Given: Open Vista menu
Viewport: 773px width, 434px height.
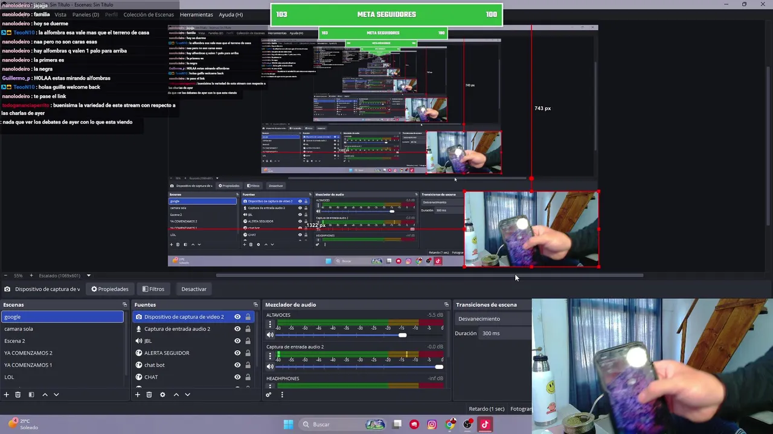Looking at the screenshot, I should pyautogui.click(x=60, y=14).
